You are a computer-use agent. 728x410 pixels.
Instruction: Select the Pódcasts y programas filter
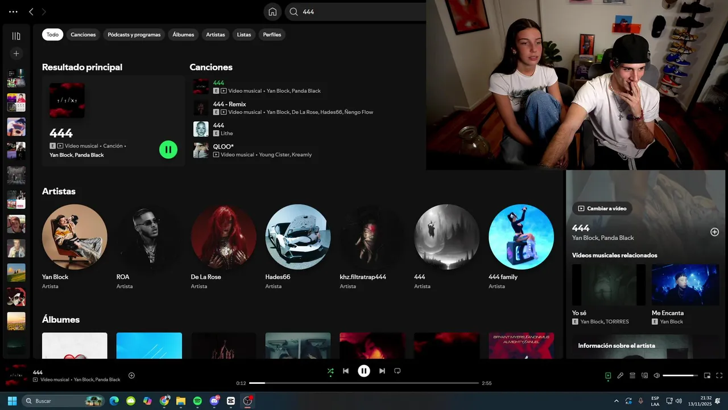134,35
